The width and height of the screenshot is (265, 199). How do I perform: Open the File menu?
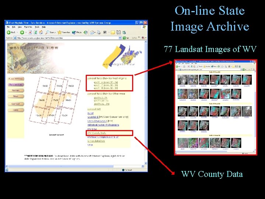(8, 27)
